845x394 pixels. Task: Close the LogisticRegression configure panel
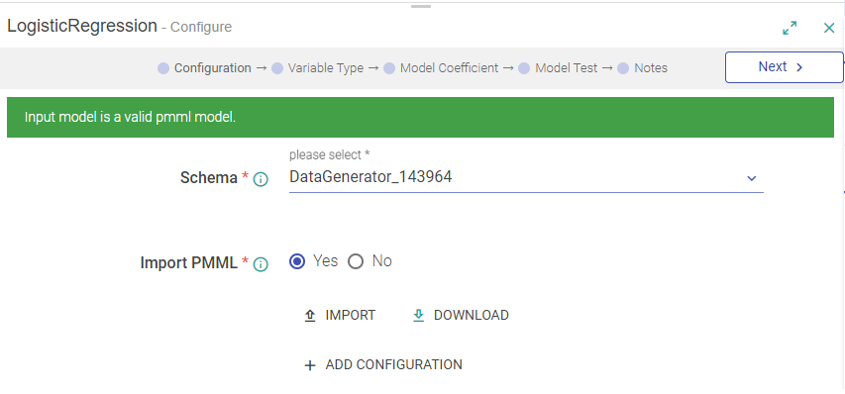click(829, 28)
